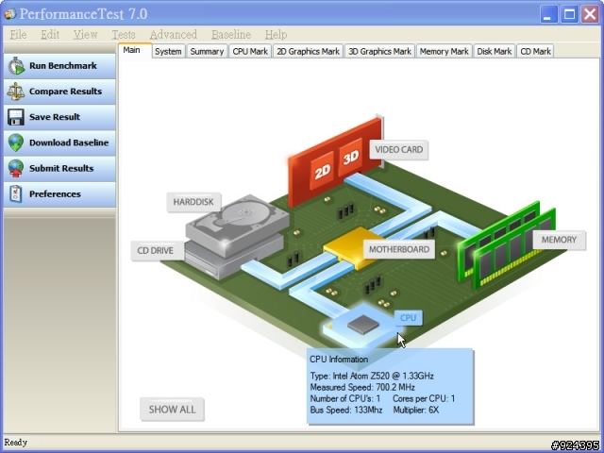Click the HARDDISK label
Viewport: 604px width, 453px height.
pyautogui.click(x=193, y=202)
